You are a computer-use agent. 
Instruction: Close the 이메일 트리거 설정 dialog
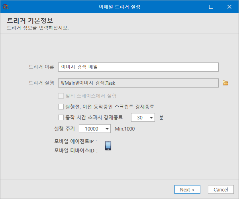(229, 7)
